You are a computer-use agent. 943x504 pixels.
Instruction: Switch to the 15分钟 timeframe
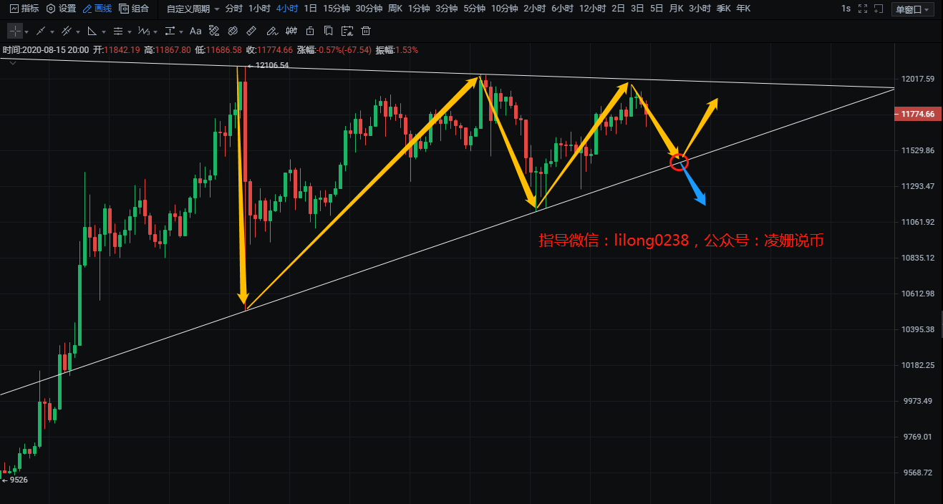(336, 9)
